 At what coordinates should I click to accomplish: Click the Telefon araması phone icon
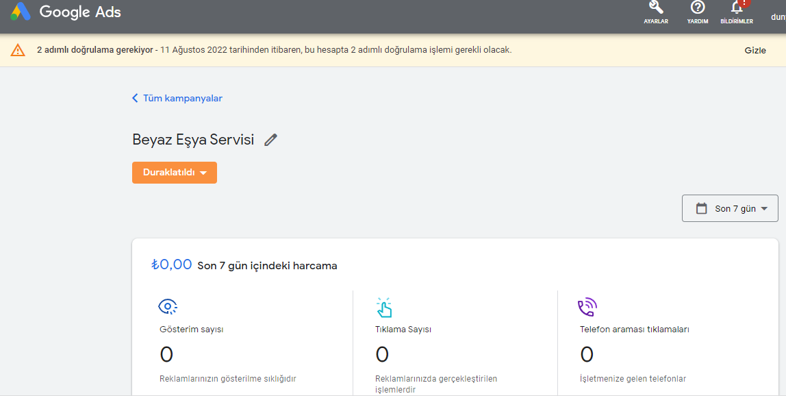[x=587, y=307]
